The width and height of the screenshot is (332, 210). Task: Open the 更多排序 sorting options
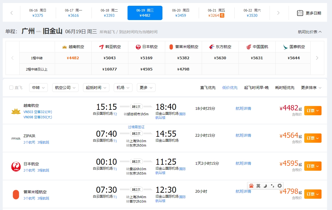point(311,88)
